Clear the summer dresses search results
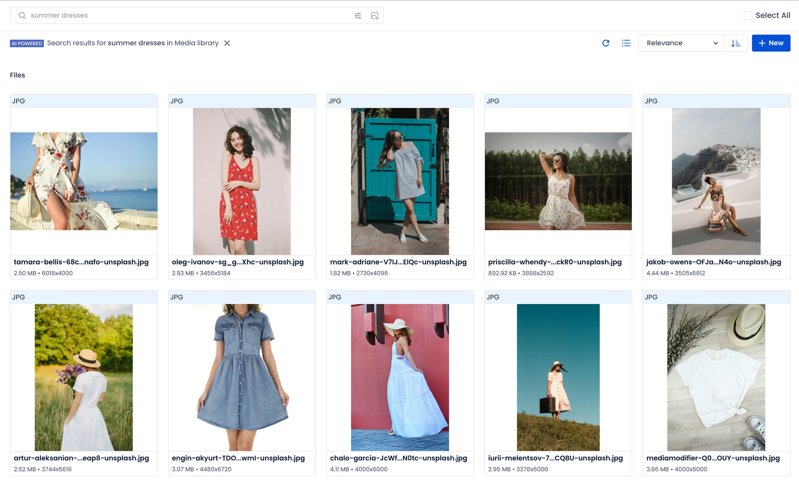The image size is (799, 481). pyautogui.click(x=227, y=43)
